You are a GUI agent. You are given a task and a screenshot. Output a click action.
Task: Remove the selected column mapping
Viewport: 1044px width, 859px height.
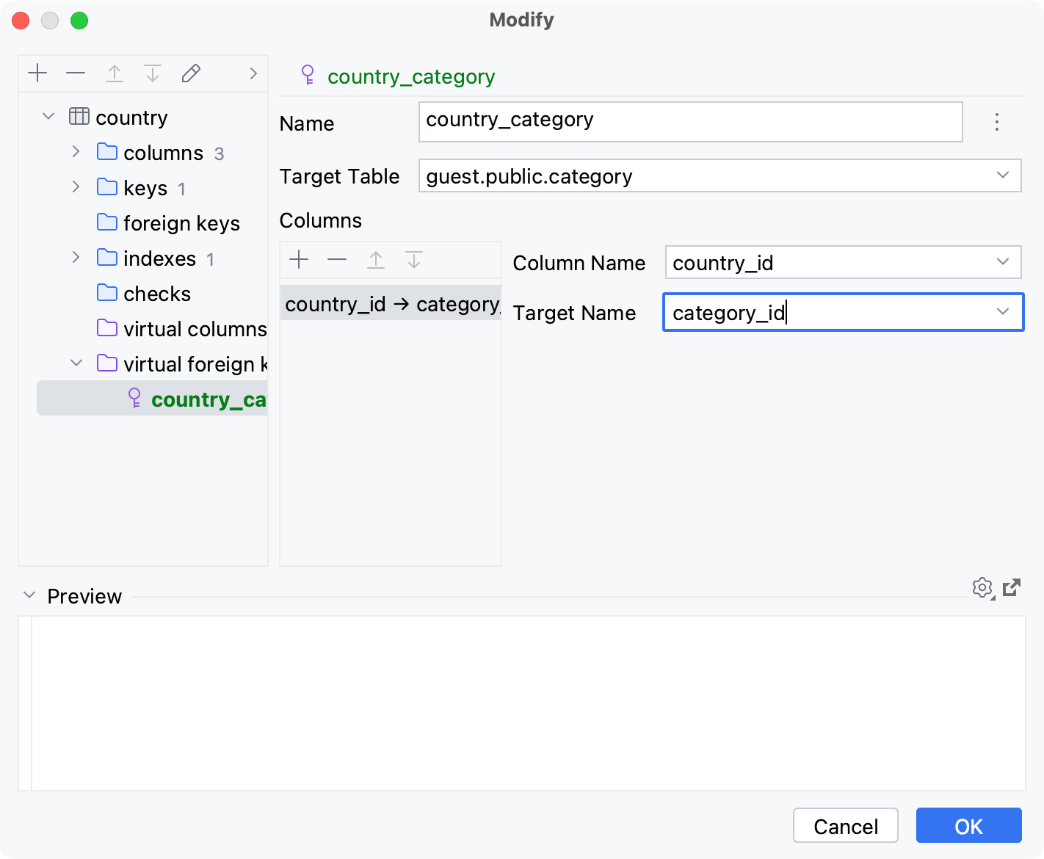(x=337, y=259)
